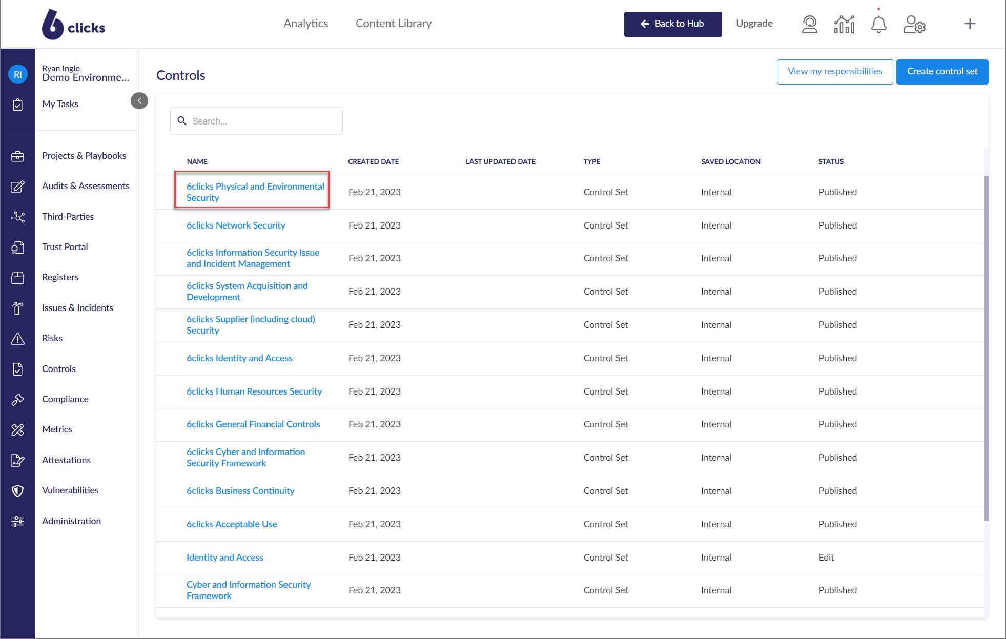Click the Third-Parties network icon
1006x639 pixels.
(x=18, y=217)
